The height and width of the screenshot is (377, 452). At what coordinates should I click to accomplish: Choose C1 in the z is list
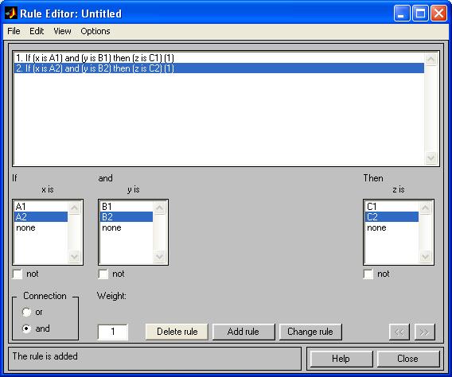392,207
